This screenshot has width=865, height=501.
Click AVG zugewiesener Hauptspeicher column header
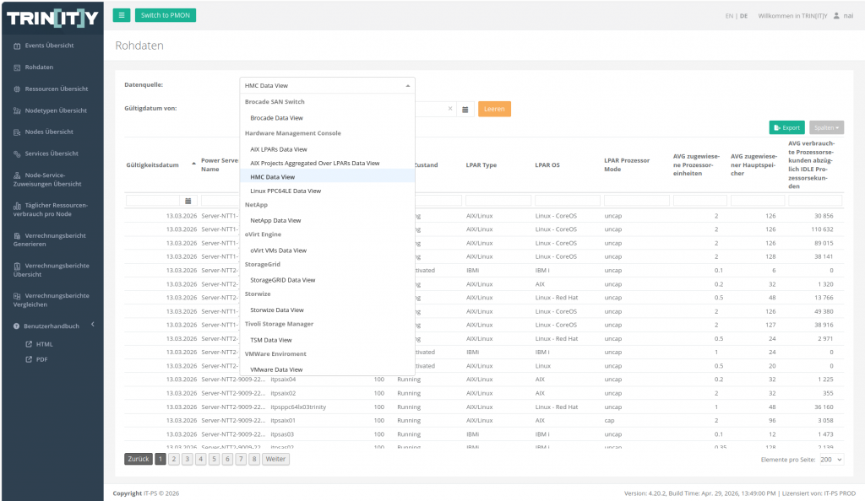pyautogui.click(x=754, y=164)
